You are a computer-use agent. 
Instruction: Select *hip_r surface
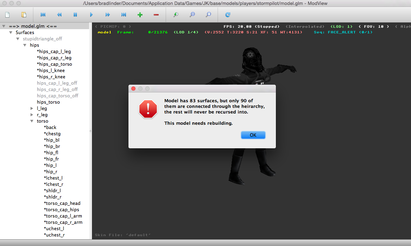click(51, 171)
